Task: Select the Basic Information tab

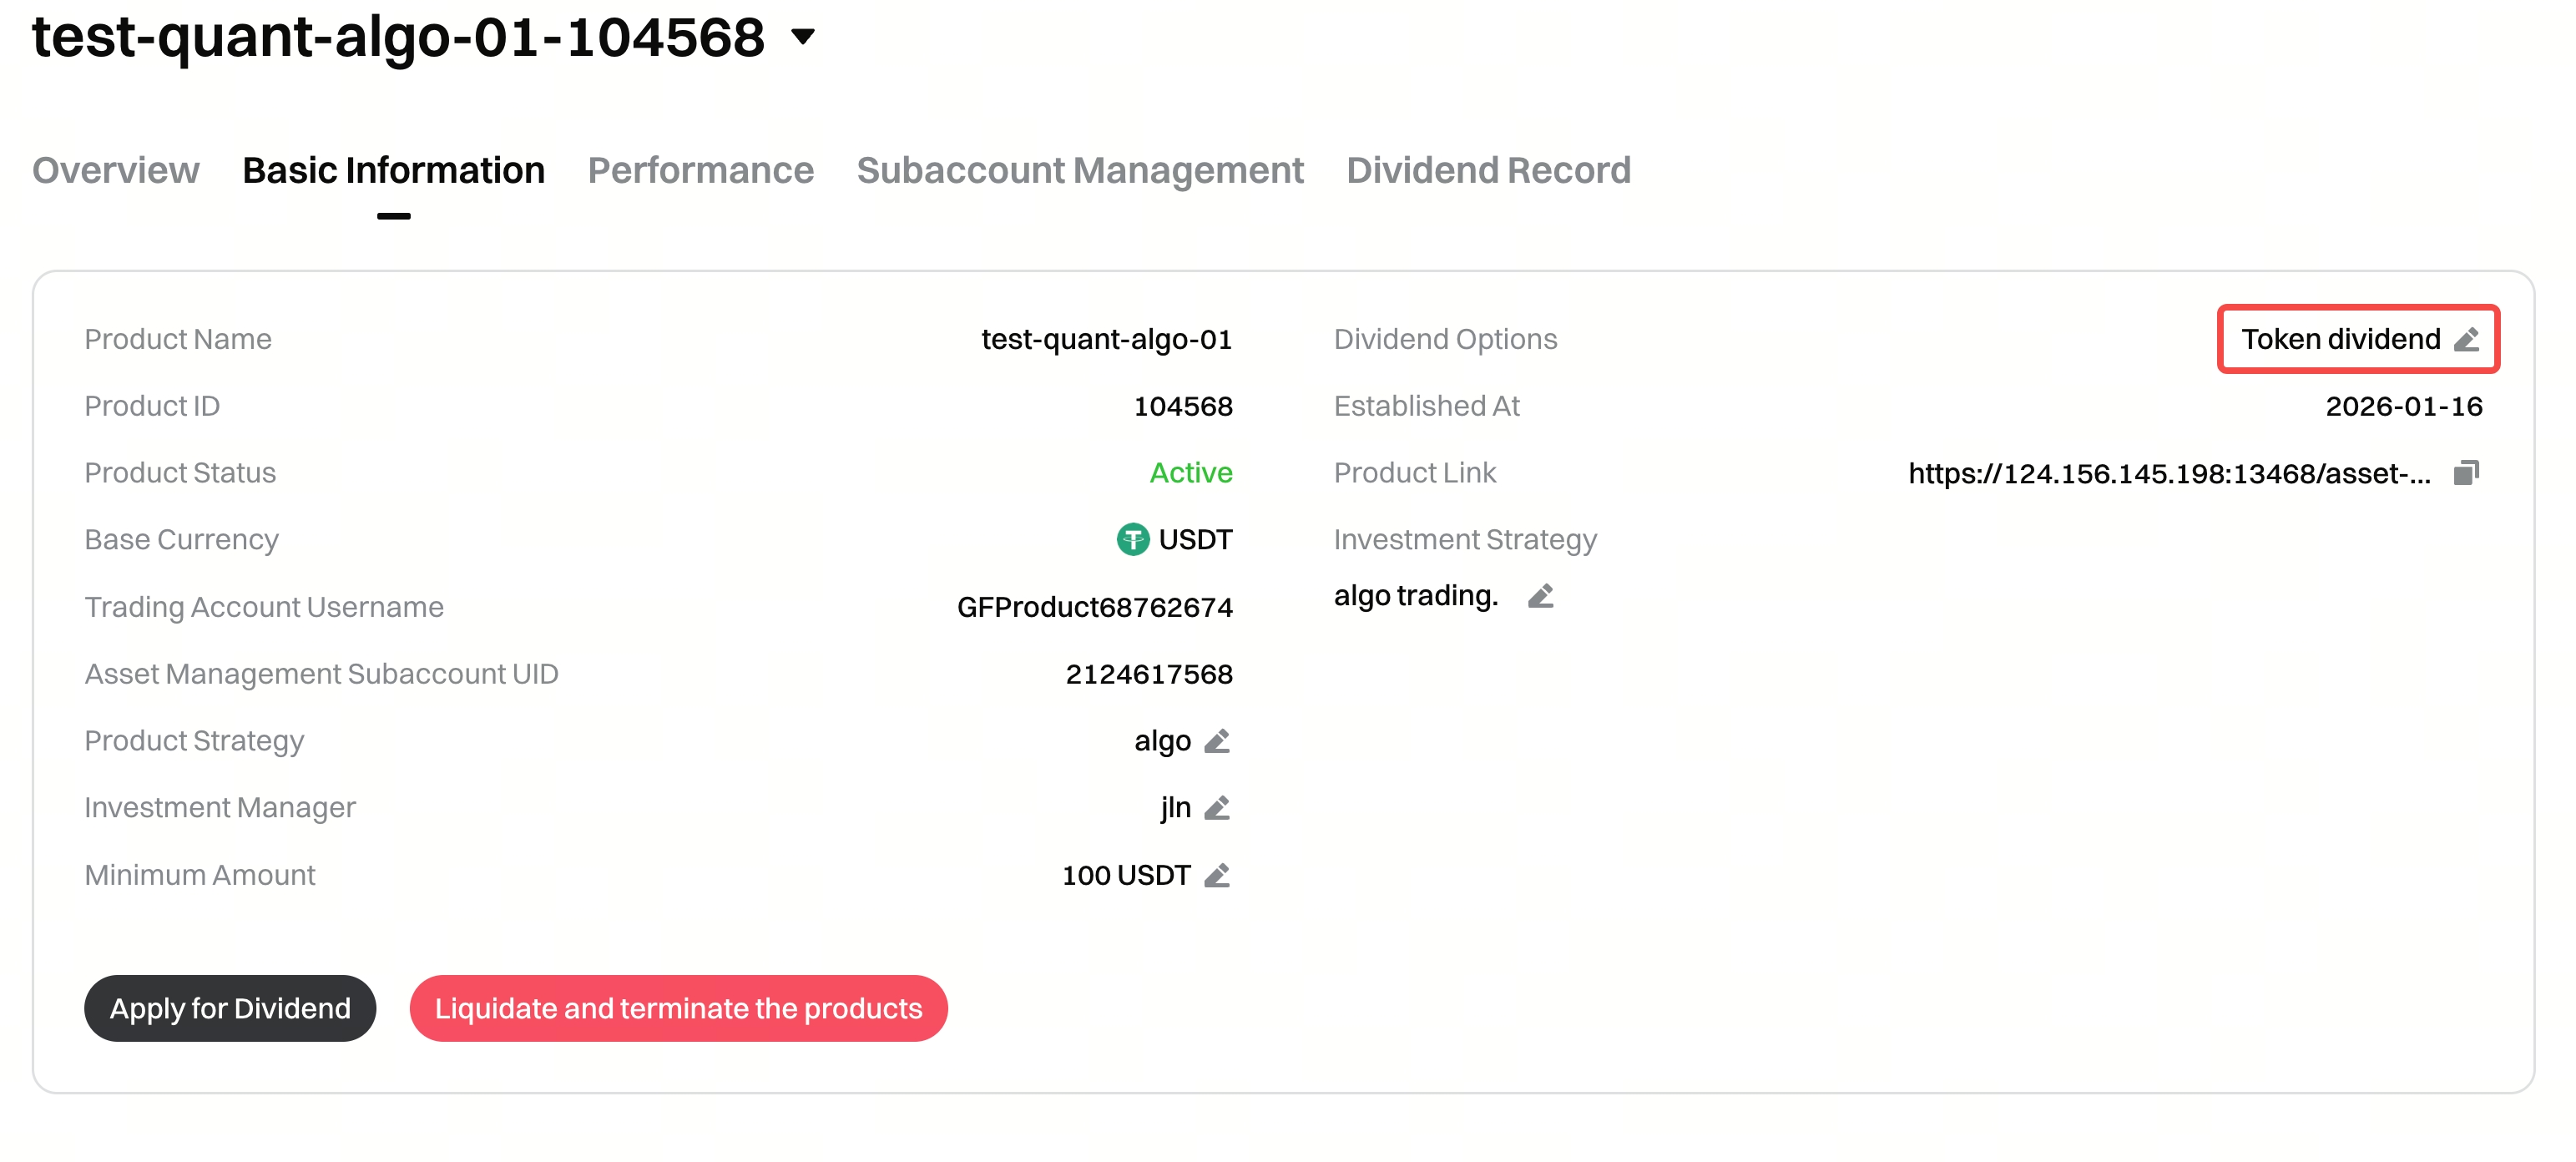Action: pos(393,171)
